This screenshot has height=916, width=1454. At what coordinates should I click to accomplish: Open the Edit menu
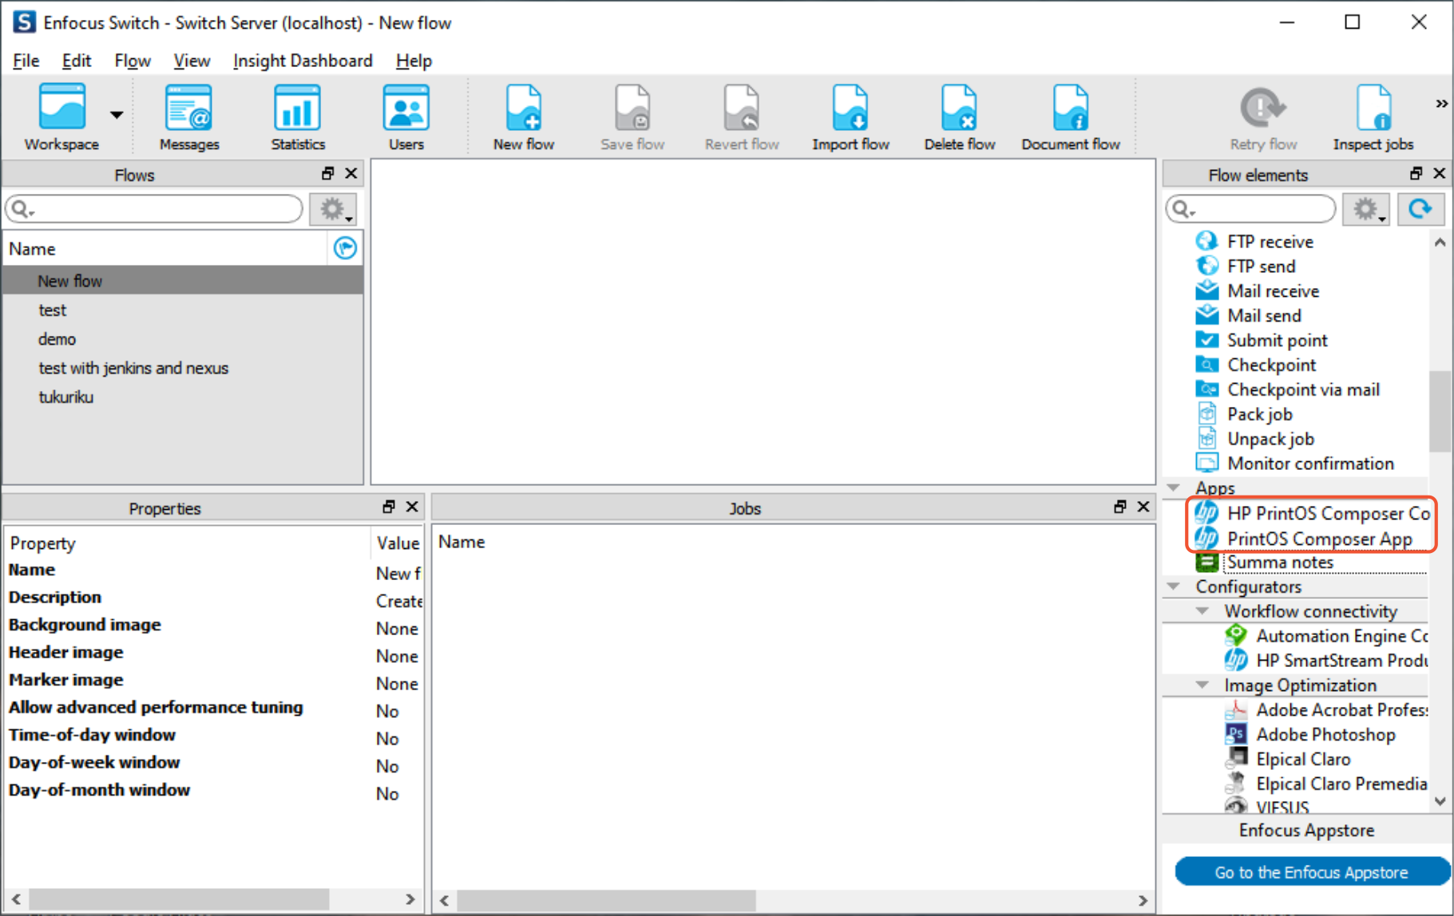(77, 61)
